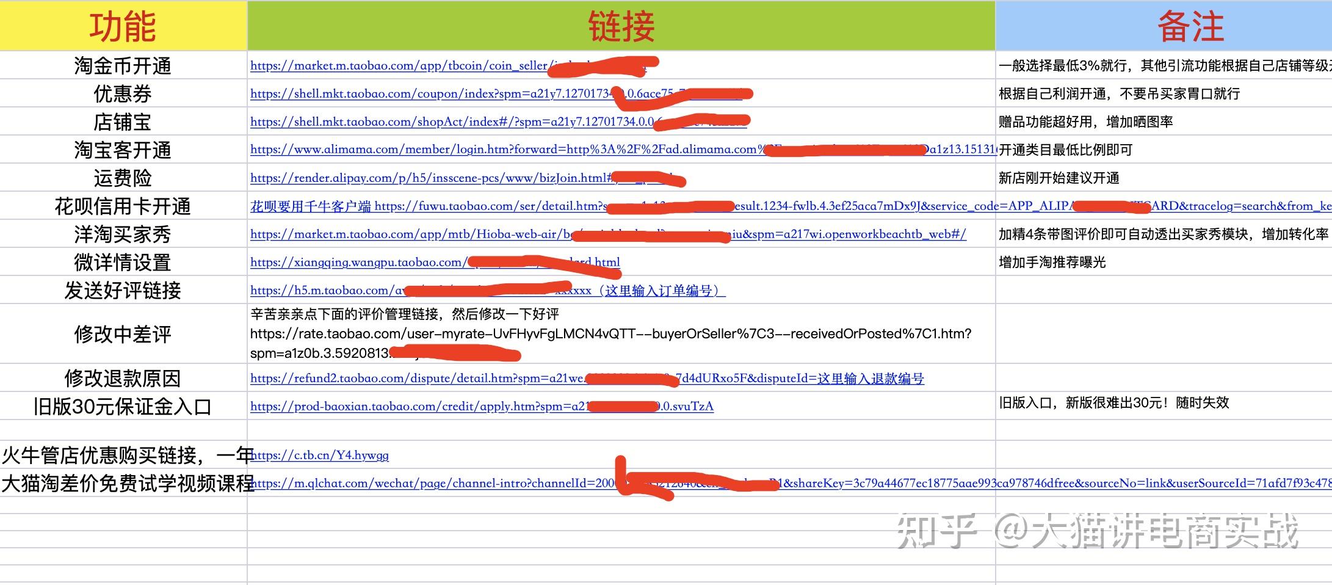1332x585 pixels.
Task: Select the rate.taobao.com user-myrate text cell
Action: pos(621,334)
